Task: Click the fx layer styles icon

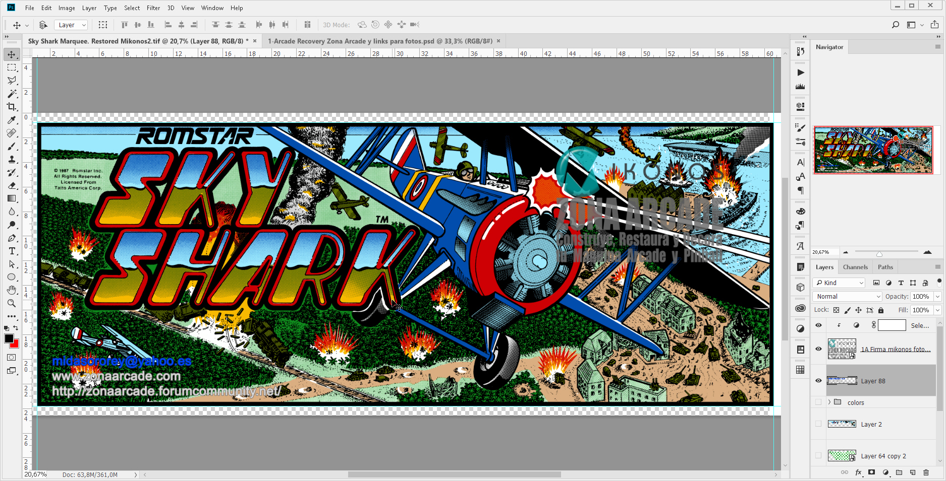Action: [x=858, y=472]
